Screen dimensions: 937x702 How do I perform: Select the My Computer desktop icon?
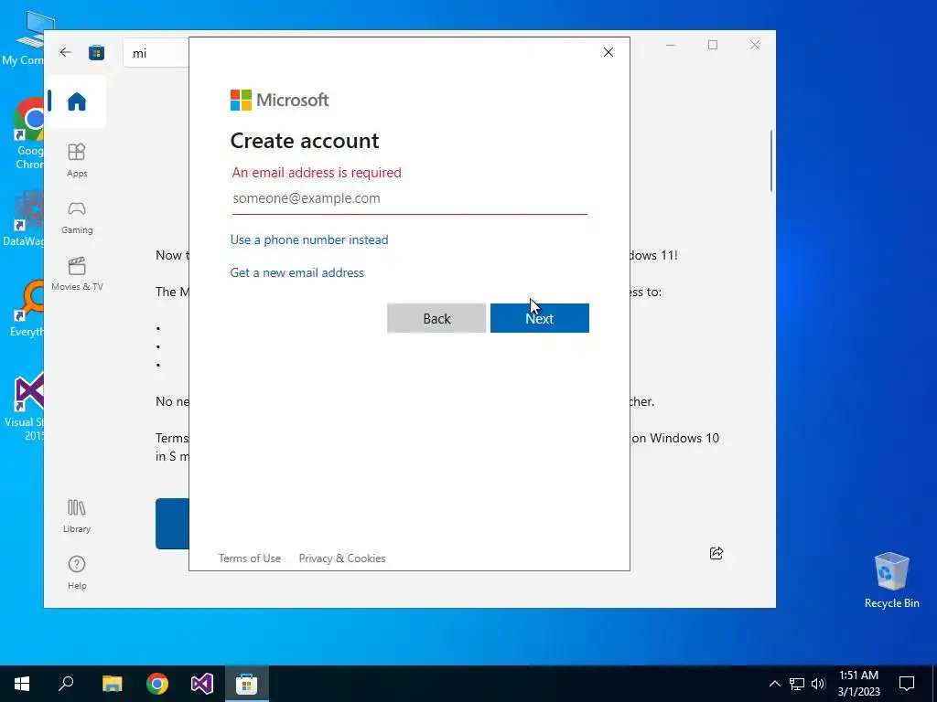pyautogui.click(x=24, y=38)
